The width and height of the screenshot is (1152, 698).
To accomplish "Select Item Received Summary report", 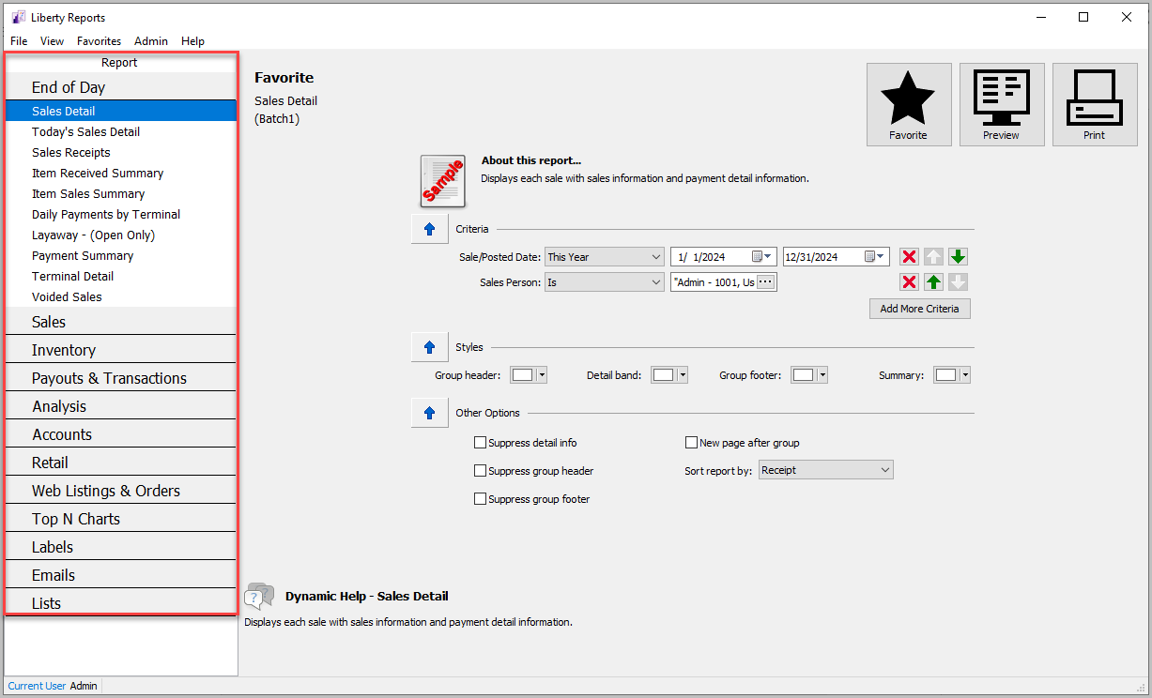I will click(x=120, y=173).
